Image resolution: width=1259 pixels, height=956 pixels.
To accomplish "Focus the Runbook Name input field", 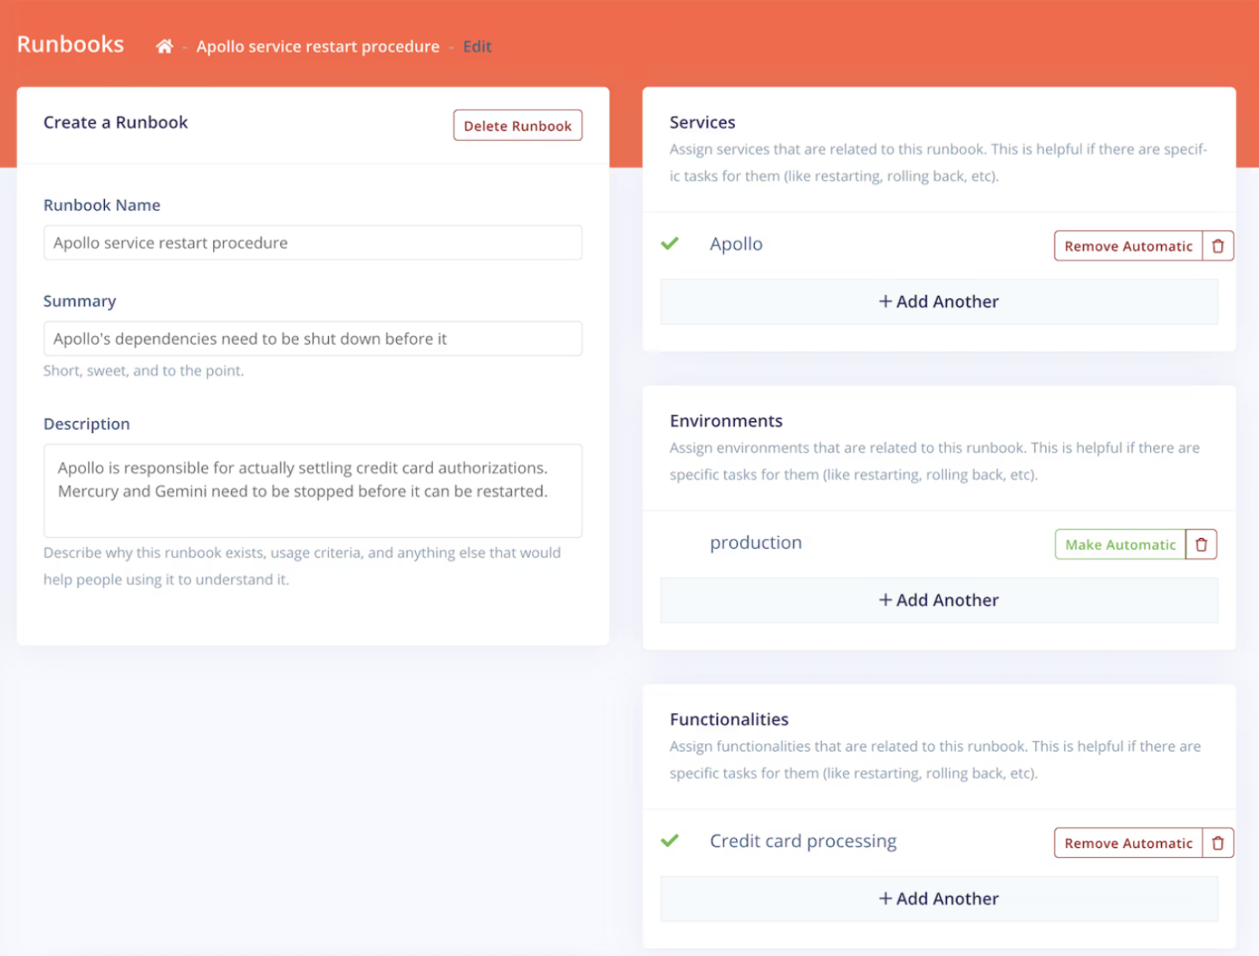I will click(x=312, y=243).
